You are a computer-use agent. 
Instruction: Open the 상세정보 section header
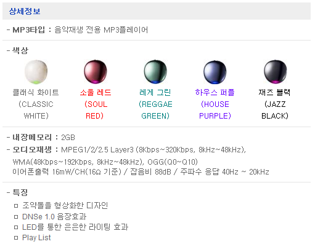pyautogui.click(x=25, y=11)
